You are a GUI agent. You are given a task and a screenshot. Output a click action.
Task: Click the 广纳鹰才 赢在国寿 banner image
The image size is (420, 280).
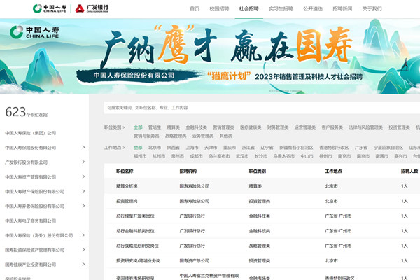point(210,56)
